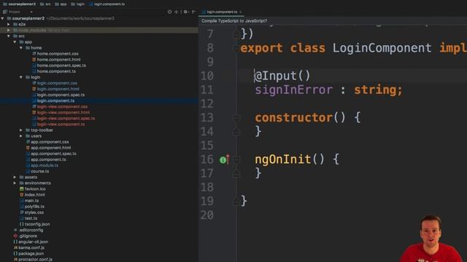Screen dimensions: 467x262
Task: Expand the node_modules folder
Action: [x=9, y=31]
